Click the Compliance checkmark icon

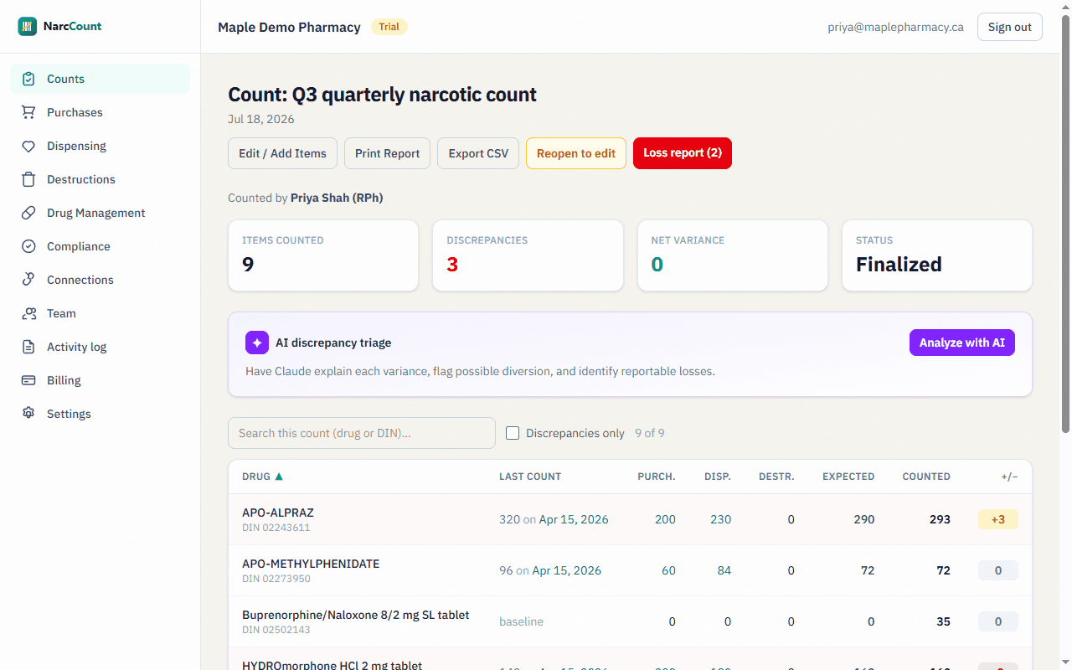pos(28,246)
